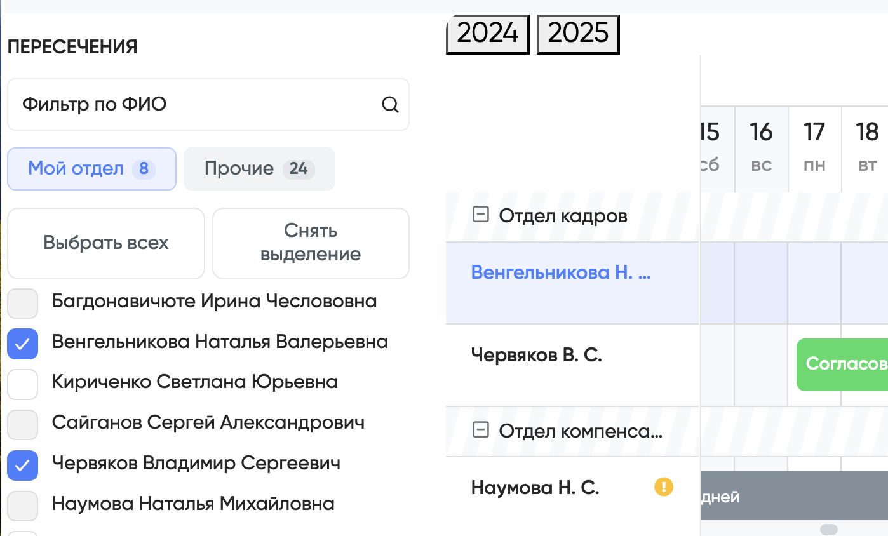Switch to year 2024

coord(487,33)
